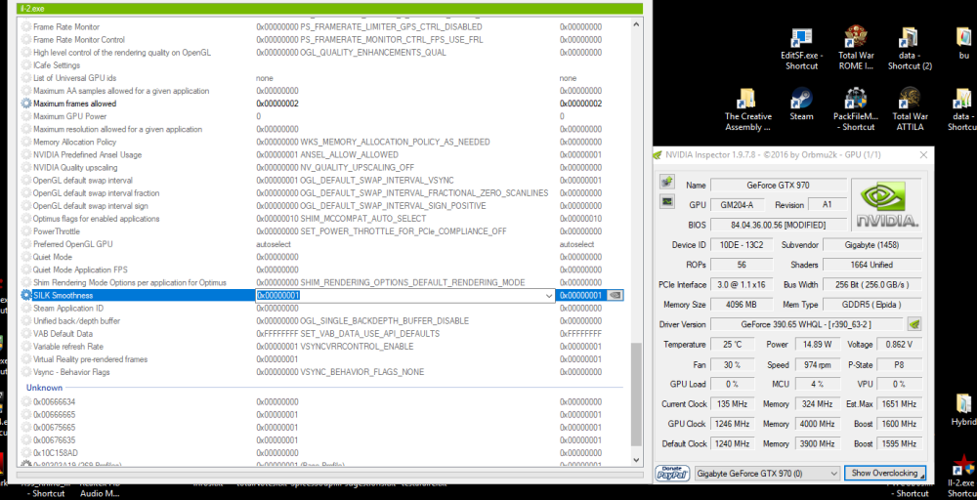Click the settings list vertical scrollbar thumb
The image size is (977, 500).
(636, 395)
